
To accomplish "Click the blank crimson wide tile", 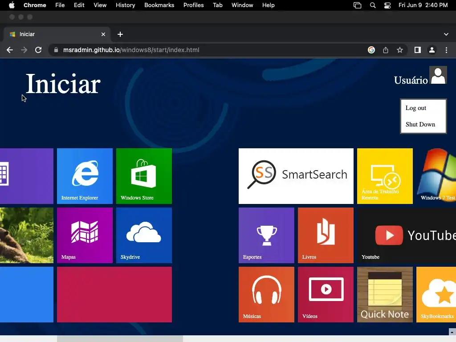I will [x=114, y=295].
